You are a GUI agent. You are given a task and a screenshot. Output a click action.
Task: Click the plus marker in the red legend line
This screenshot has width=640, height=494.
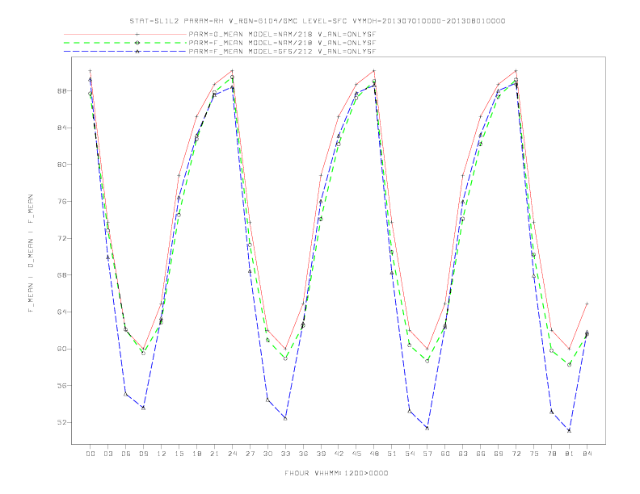click(x=137, y=34)
